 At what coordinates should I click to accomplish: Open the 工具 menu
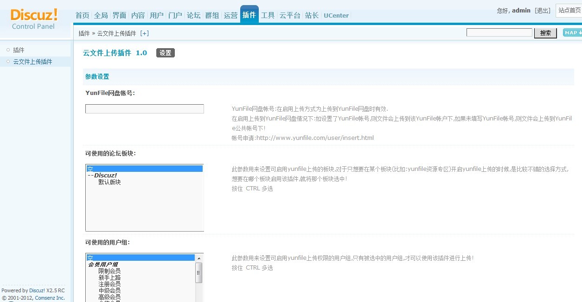click(x=268, y=15)
